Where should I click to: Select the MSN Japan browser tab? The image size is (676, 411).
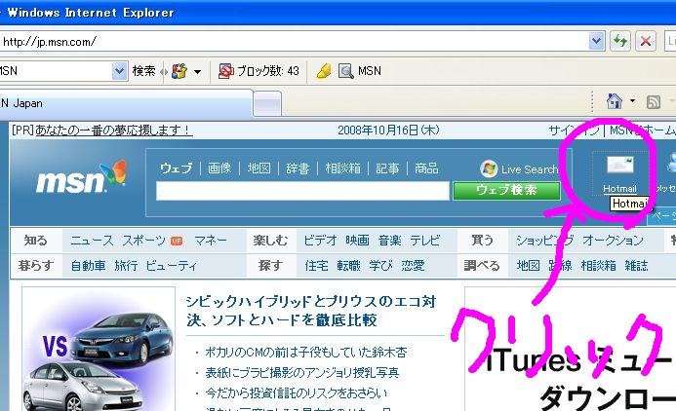pyautogui.click(x=125, y=103)
